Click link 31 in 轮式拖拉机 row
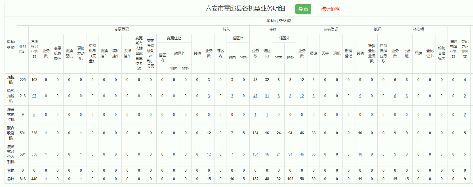The width and height of the screenshot is (473, 187). [x=267, y=96]
